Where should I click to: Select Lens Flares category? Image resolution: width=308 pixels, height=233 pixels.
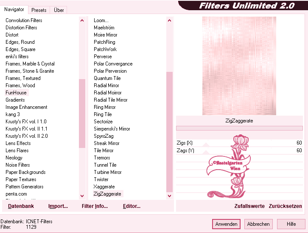[x=17, y=151]
